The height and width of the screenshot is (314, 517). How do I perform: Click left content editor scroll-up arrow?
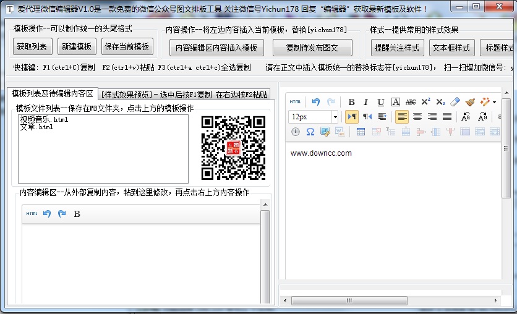tap(265, 205)
